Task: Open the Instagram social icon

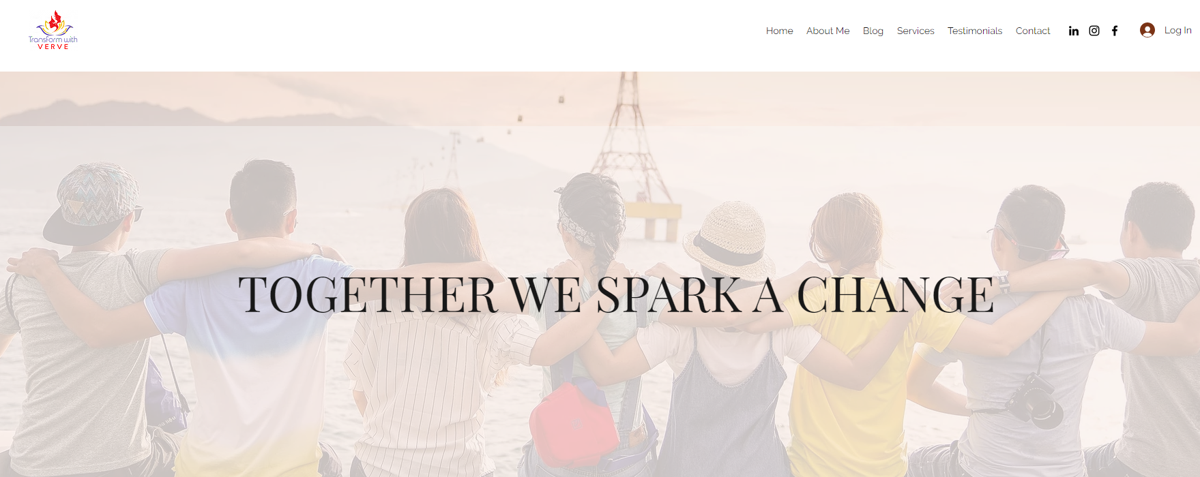Action: click(x=1094, y=31)
